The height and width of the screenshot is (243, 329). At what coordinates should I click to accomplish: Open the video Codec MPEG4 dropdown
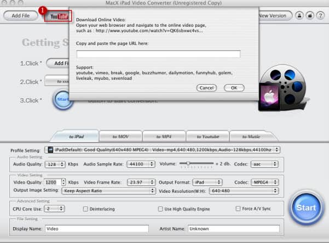click(x=265, y=182)
